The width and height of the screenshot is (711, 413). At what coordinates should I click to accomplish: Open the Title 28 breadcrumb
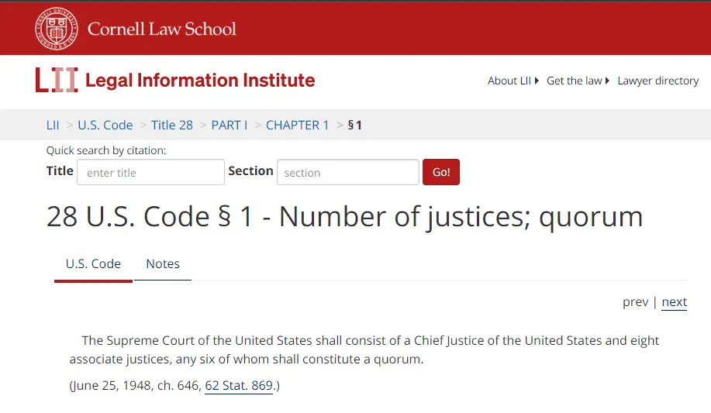(172, 125)
